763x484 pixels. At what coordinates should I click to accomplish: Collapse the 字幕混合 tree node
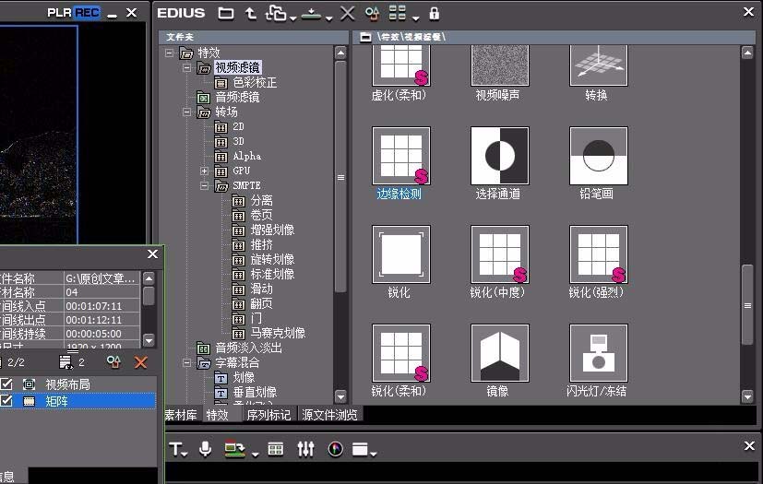187,363
